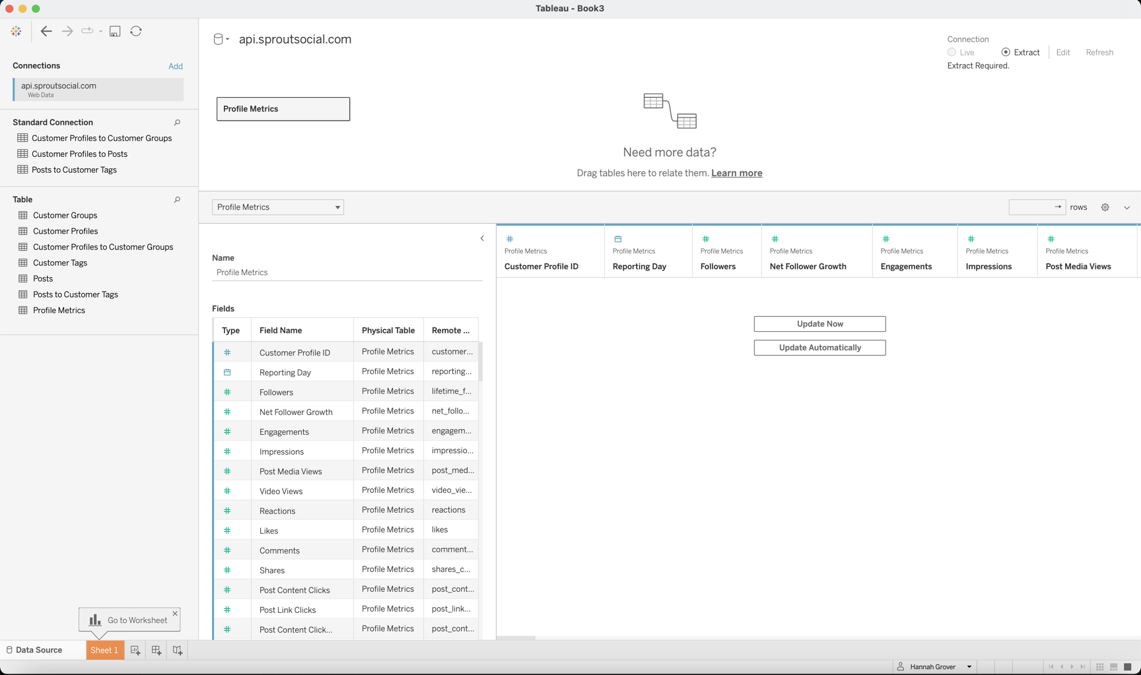Select the Extract connection radio button
The height and width of the screenshot is (675, 1141).
[x=1006, y=52]
